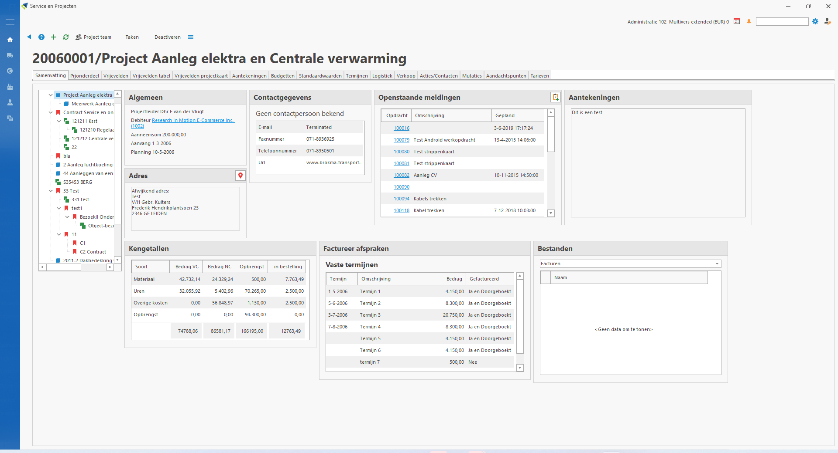Open the blue settings gear icon
The height and width of the screenshot is (453, 838).
815,21
